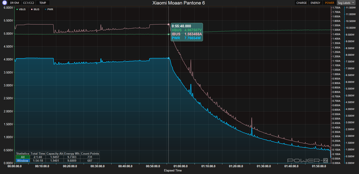Viewport: 359px width, 174px height.
Task: Click the Capacity Ah column header
Action: [x=54, y=154]
